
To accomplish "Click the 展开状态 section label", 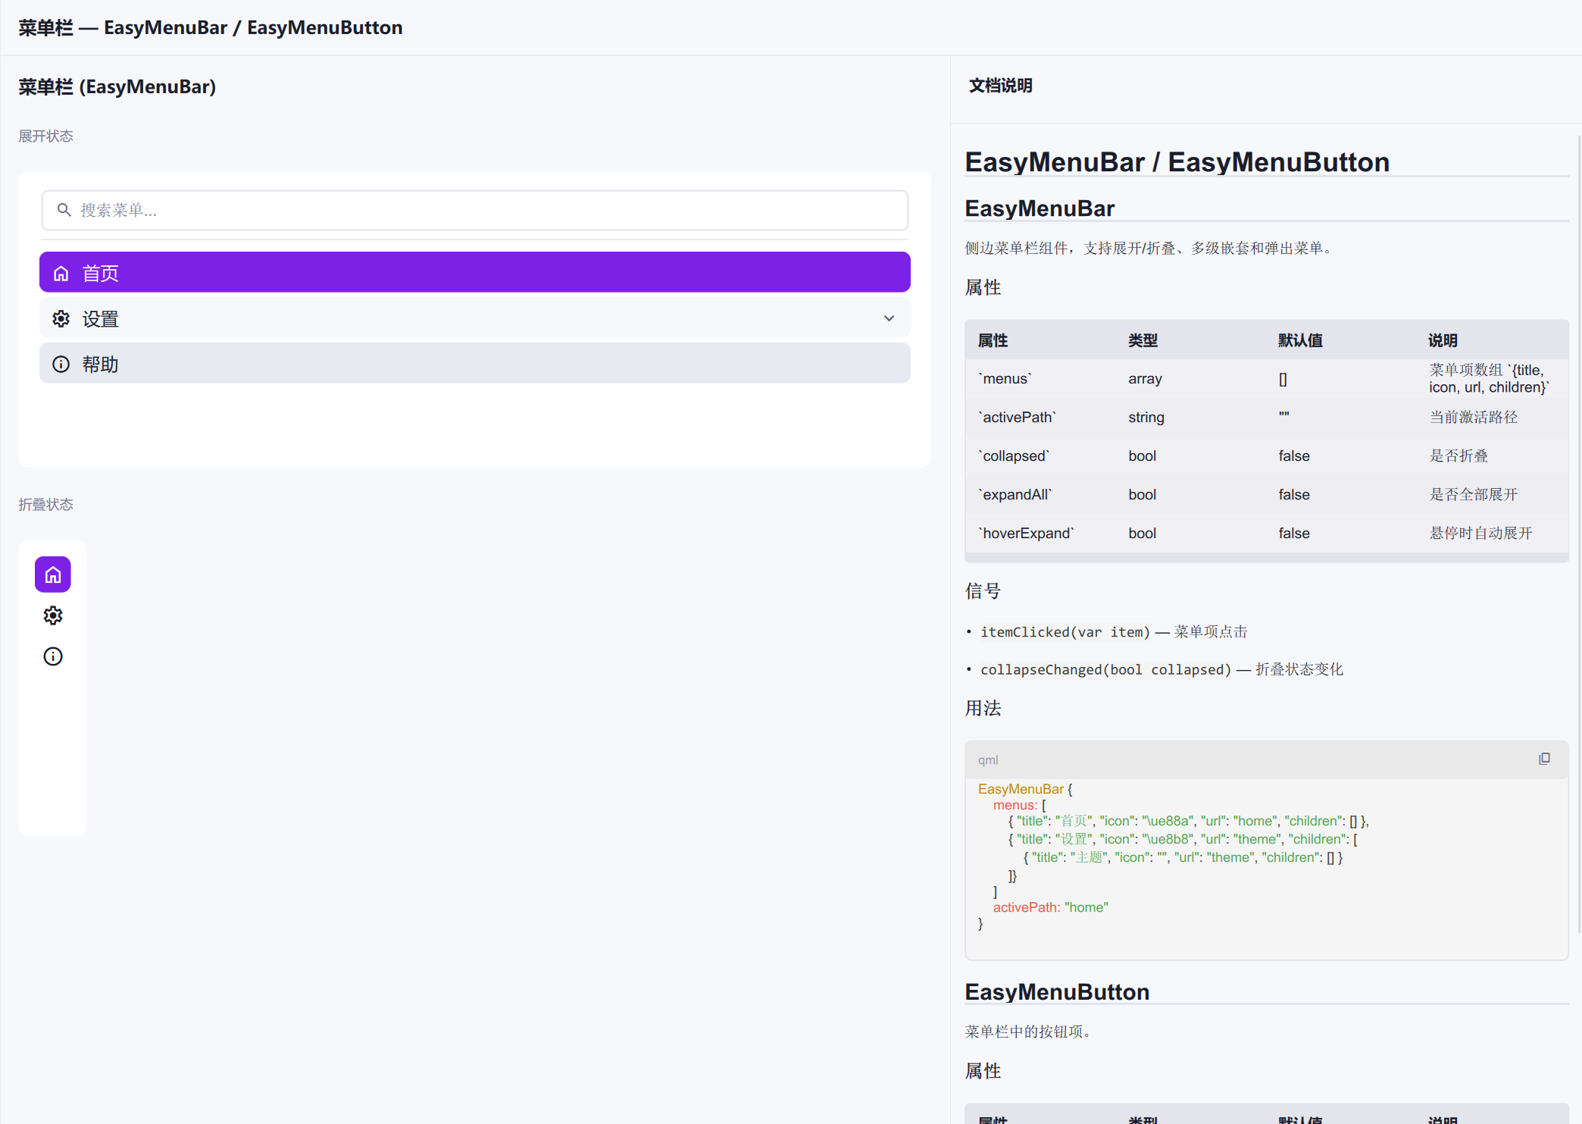I will pyautogui.click(x=46, y=136).
